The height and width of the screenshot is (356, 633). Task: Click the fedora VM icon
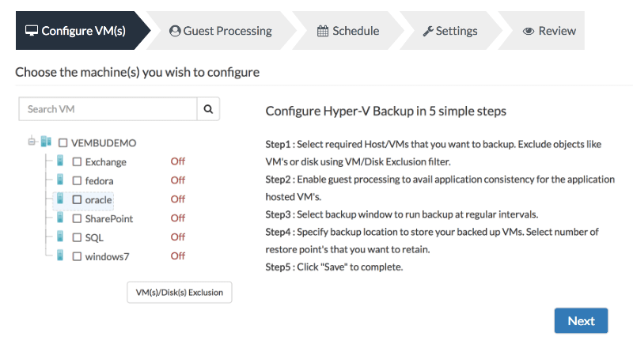tap(60, 180)
